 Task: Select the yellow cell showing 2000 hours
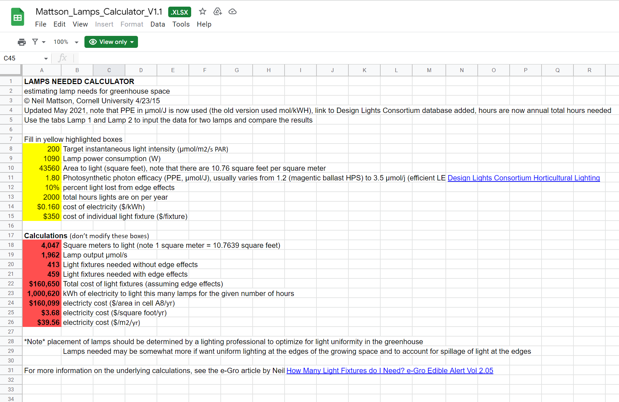point(42,197)
